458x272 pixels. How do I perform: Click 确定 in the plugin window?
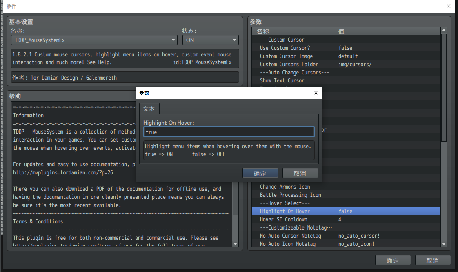(x=393, y=260)
